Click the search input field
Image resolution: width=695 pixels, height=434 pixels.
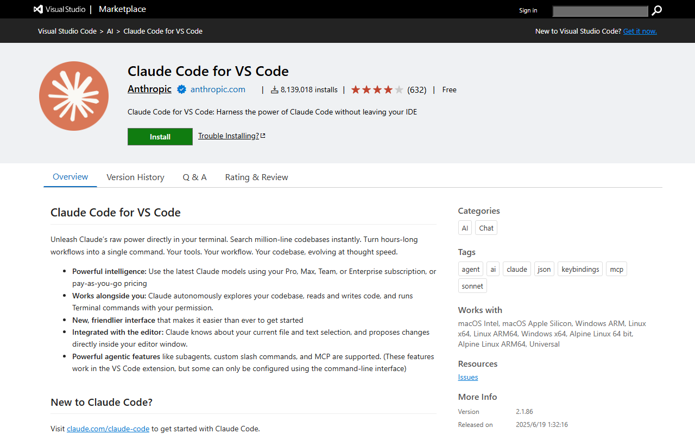pyautogui.click(x=600, y=11)
